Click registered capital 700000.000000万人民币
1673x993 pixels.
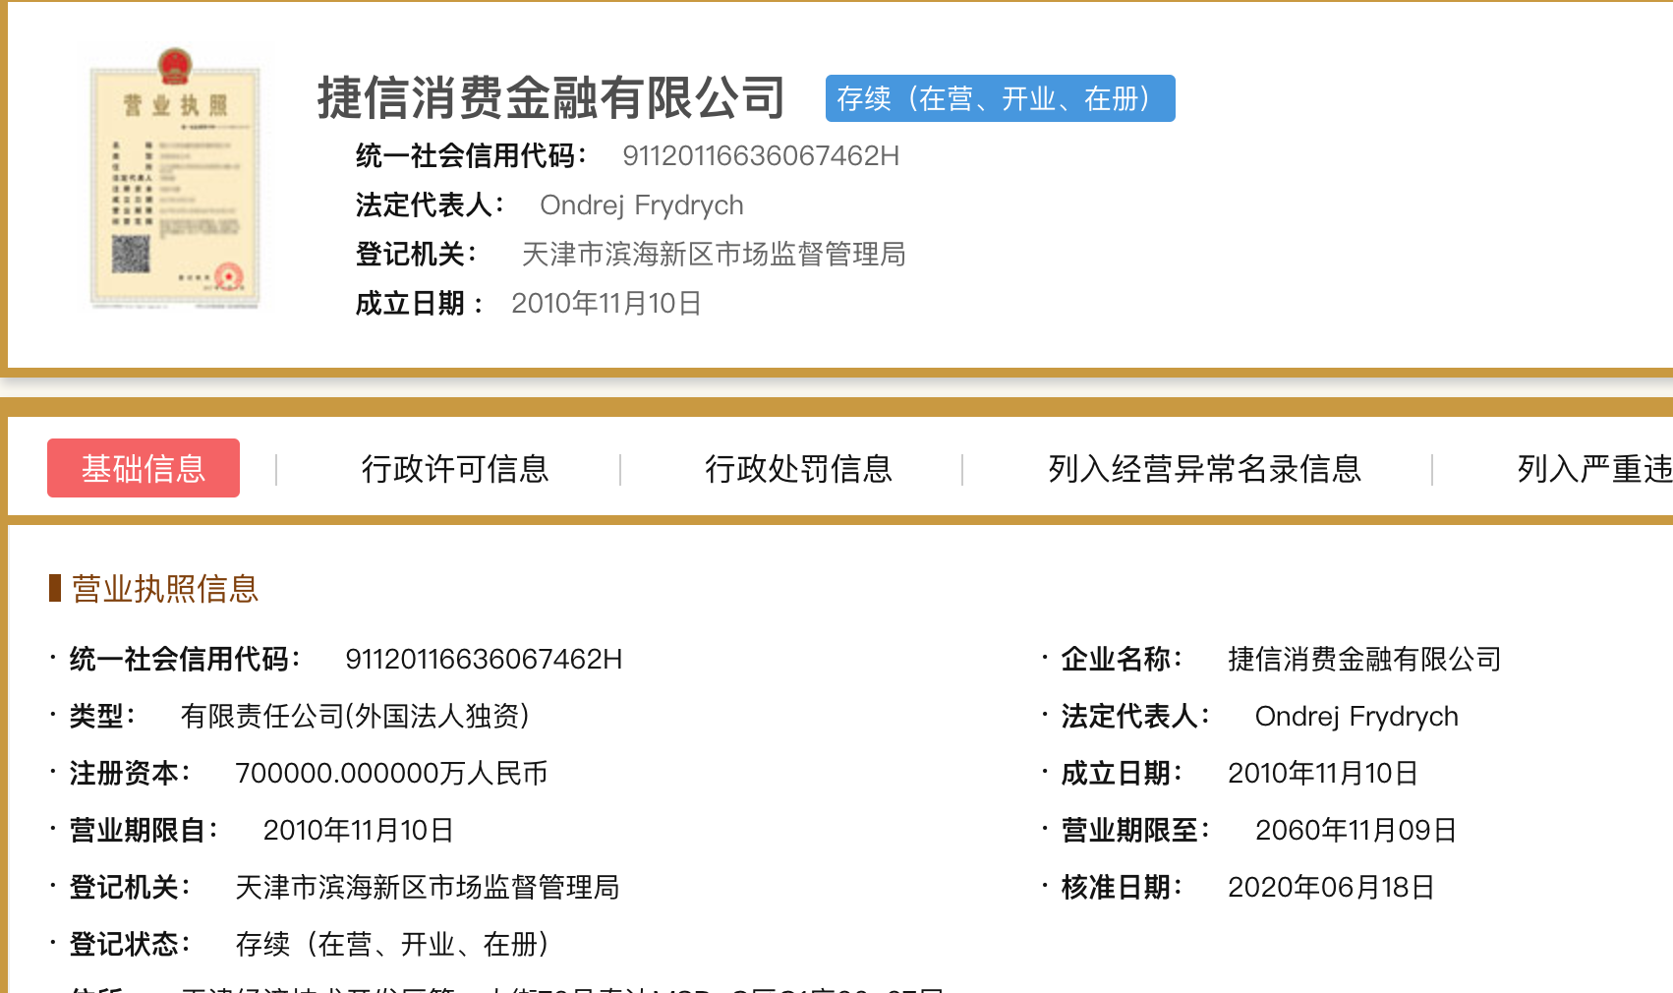coord(391,773)
